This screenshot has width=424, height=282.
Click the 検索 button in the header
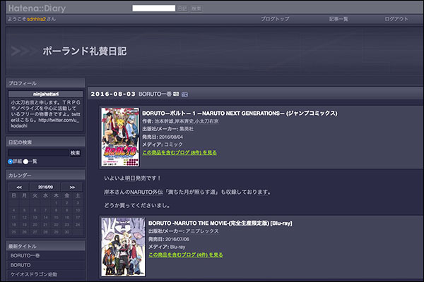196,8
